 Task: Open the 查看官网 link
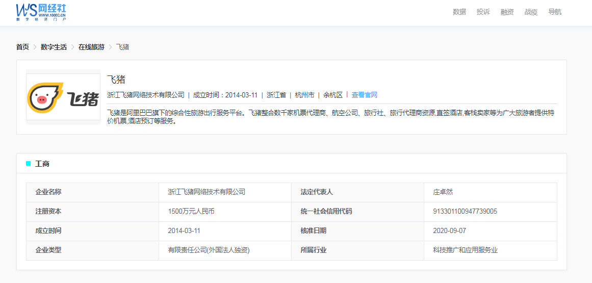(364, 95)
